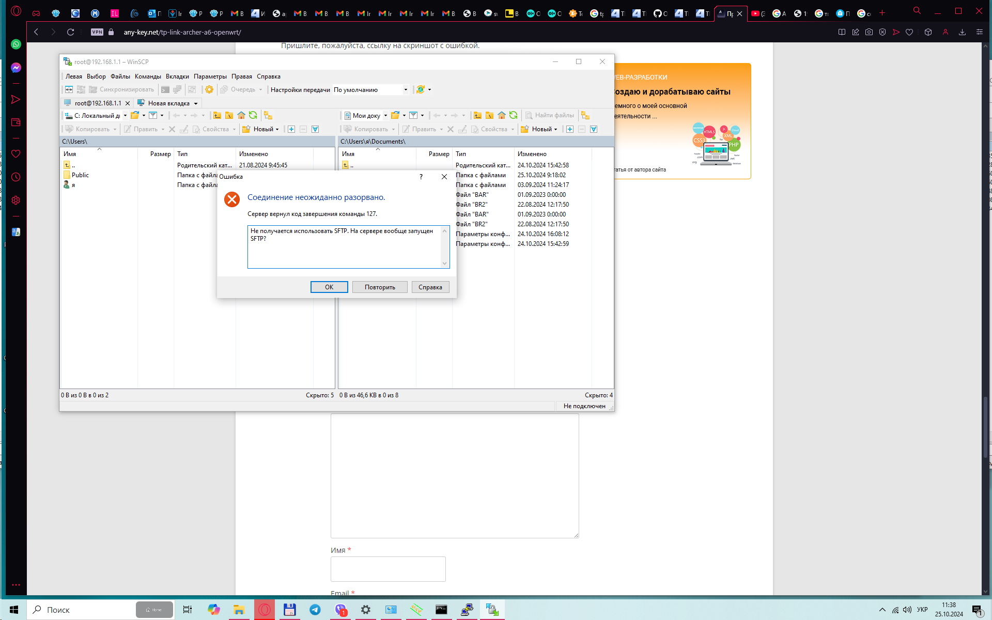
Task: Click the 'Повторить' button to retry connection
Action: click(380, 287)
